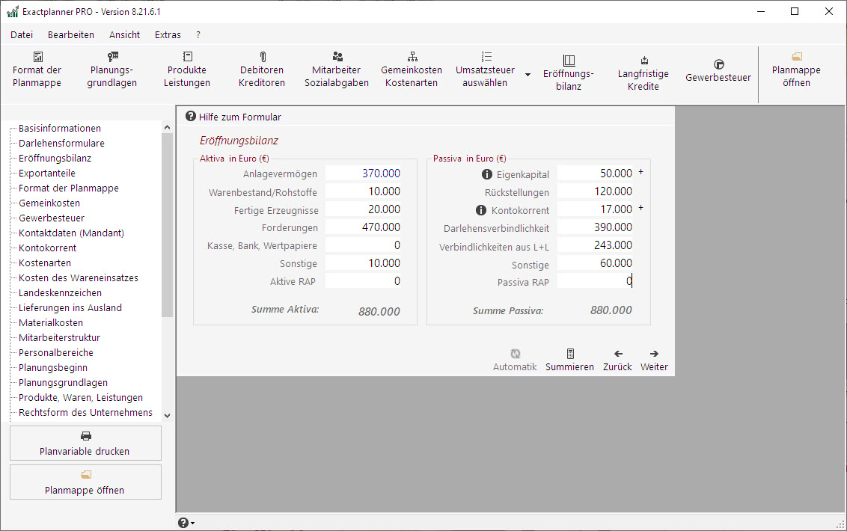Open Gemeinkosten Kostenarten toolbar icon

412,57
